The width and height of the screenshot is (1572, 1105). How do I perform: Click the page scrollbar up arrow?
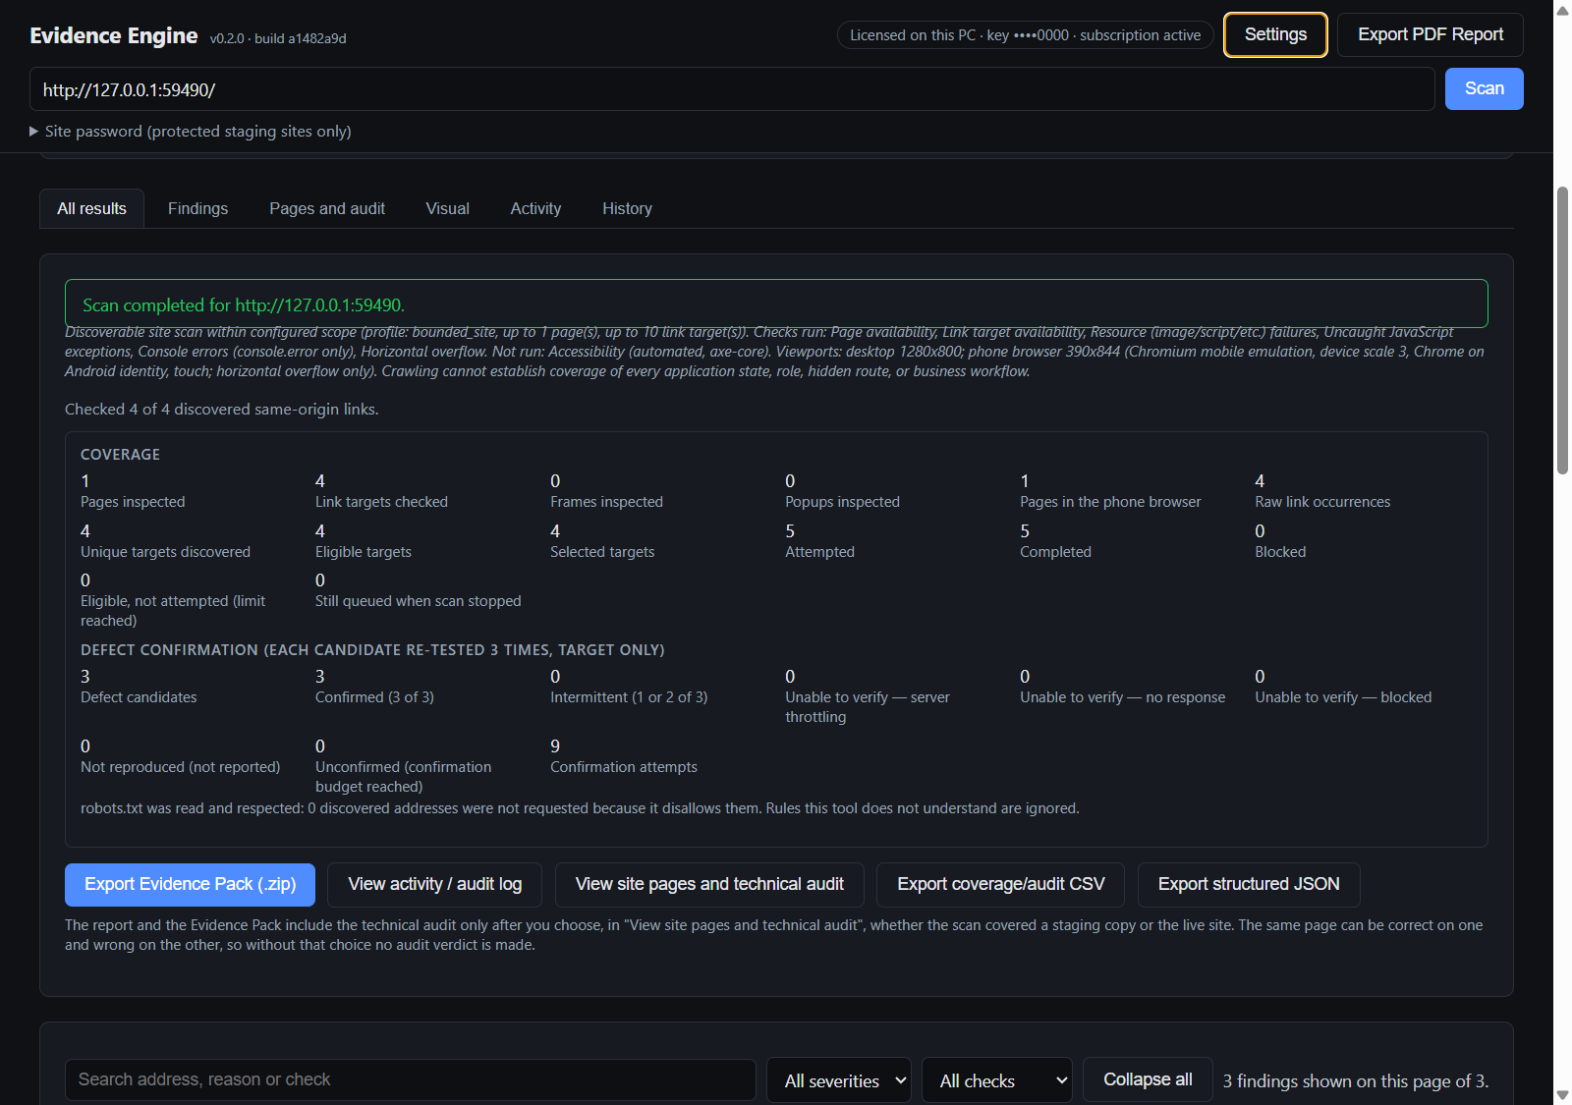[x=1562, y=10]
